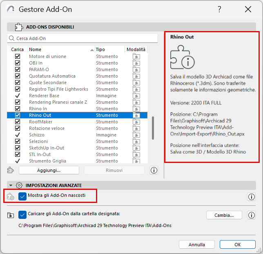
Task: Toggle the Quote Secondarie load checkbox
Action: 18,82
